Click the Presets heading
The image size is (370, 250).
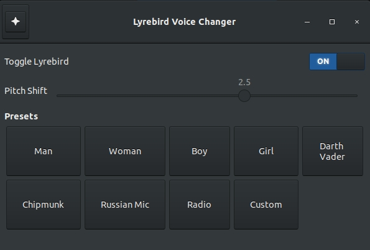(21, 116)
